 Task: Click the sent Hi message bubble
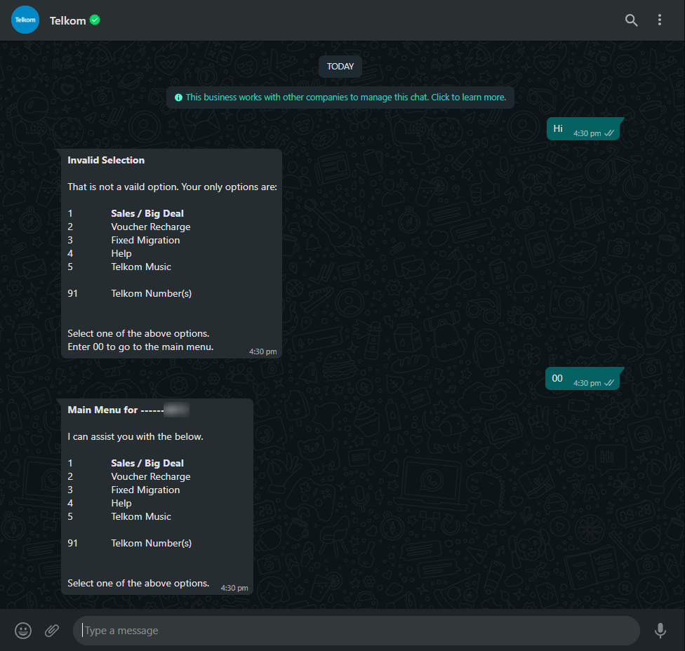(583, 129)
